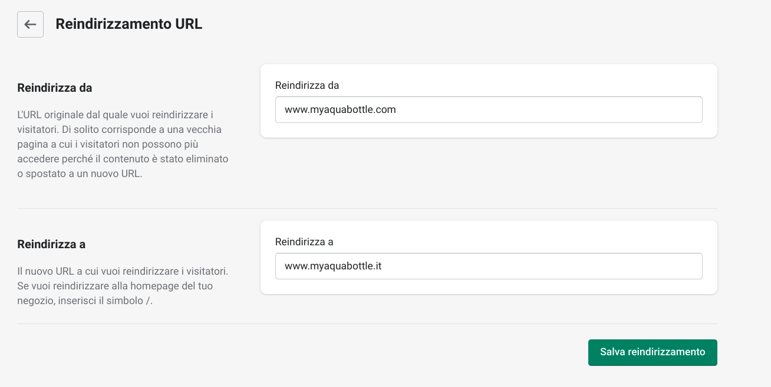
Task: Click the word accedere in the description
Action: 37,159
